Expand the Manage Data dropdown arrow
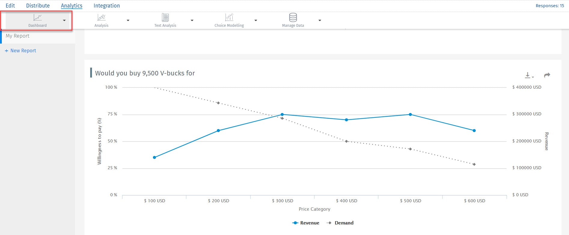 pyautogui.click(x=320, y=20)
